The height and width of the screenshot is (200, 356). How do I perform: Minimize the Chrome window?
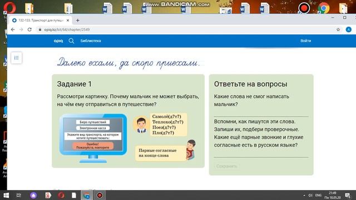[x=333, y=17]
